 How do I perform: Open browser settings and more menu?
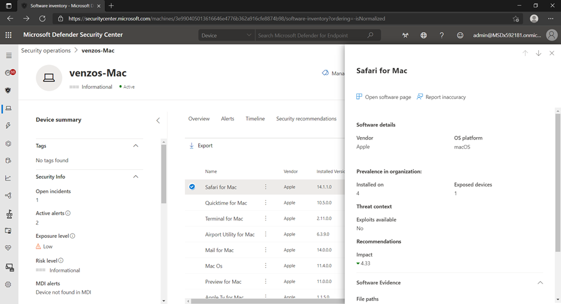(x=551, y=18)
